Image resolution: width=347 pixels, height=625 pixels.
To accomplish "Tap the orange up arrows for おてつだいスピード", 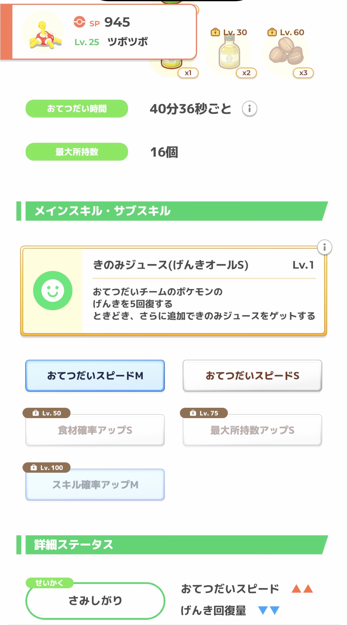I will (302, 589).
